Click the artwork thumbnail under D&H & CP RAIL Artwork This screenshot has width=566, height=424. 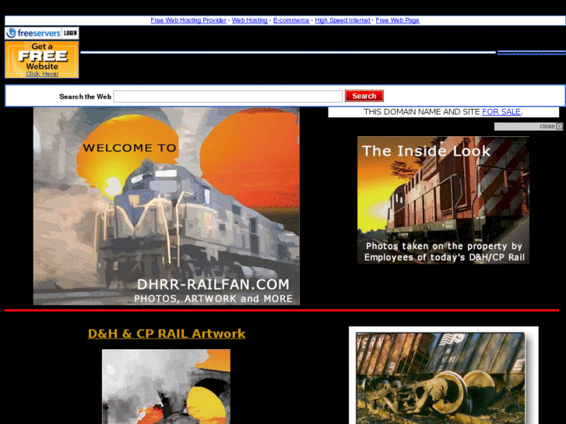pyautogui.click(x=166, y=387)
